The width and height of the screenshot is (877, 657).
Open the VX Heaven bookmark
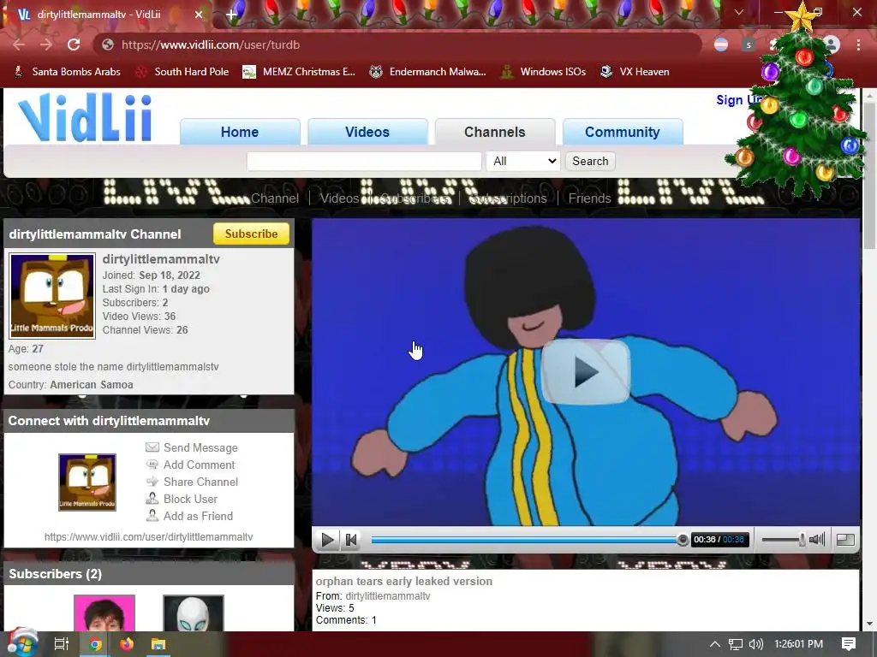(635, 72)
